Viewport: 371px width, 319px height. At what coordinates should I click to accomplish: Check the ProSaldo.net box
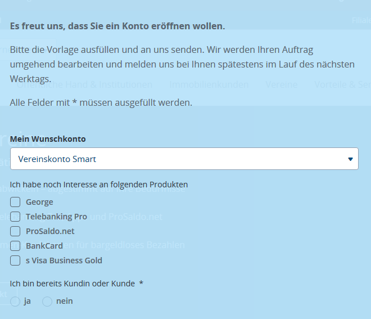15,231
